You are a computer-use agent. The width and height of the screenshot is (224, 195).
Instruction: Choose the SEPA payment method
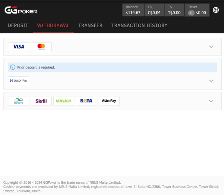pos(86,101)
